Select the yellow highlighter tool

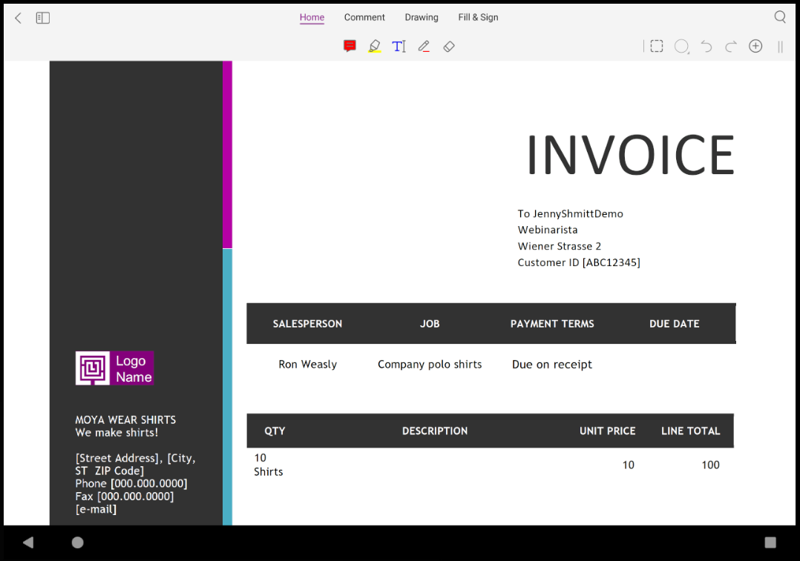coord(375,47)
